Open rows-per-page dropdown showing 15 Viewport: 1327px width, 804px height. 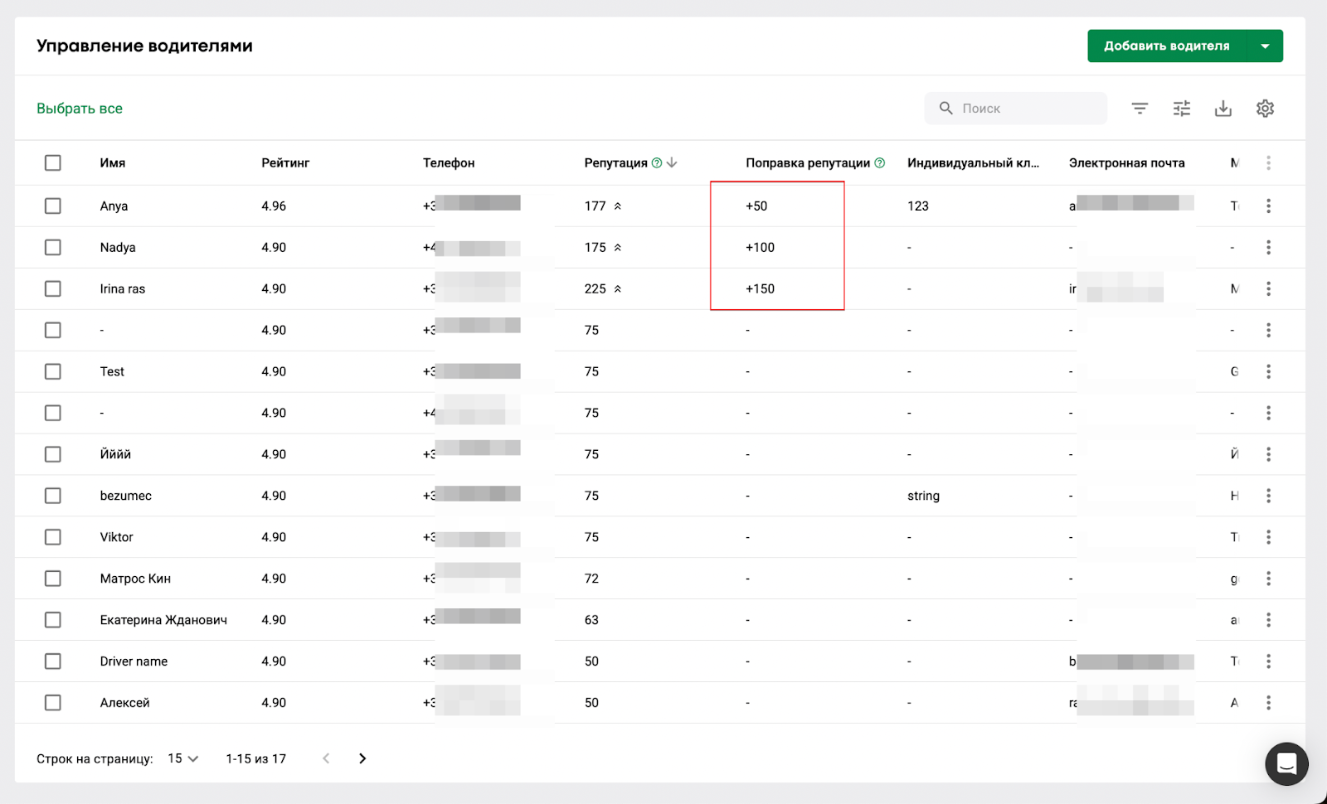tap(183, 758)
